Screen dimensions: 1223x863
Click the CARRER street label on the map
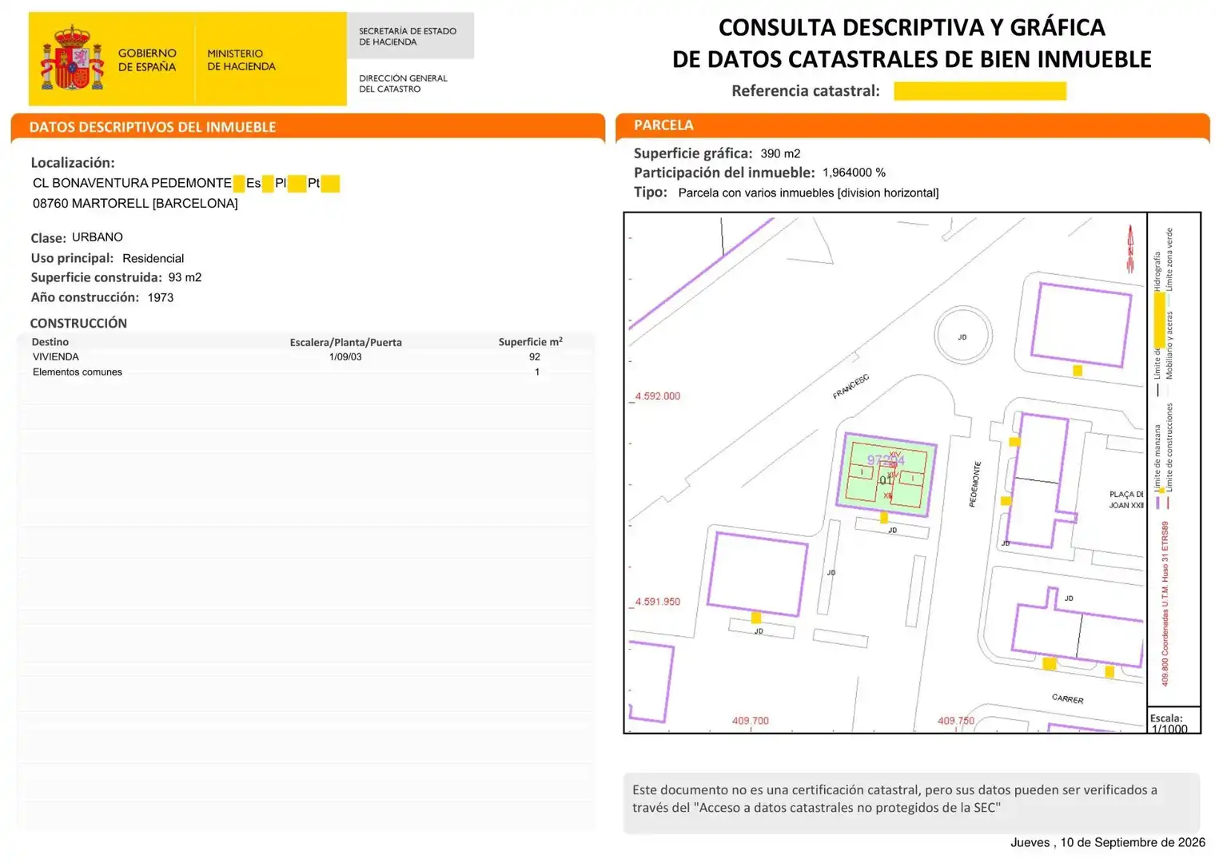[x=1068, y=698]
